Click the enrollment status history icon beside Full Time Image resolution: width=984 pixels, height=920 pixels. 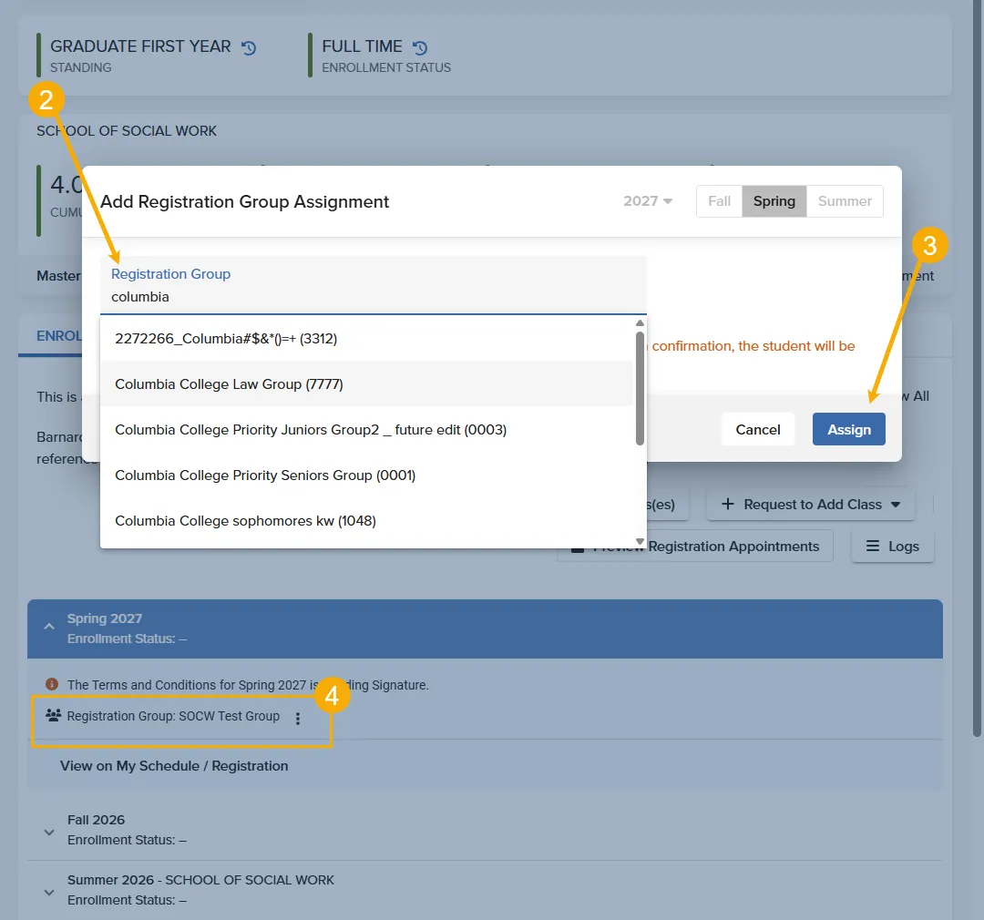(x=420, y=47)
